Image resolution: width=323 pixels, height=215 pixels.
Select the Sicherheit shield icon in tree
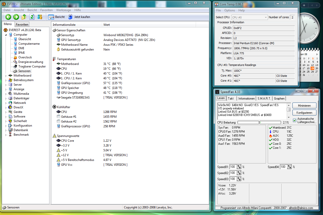10,121
